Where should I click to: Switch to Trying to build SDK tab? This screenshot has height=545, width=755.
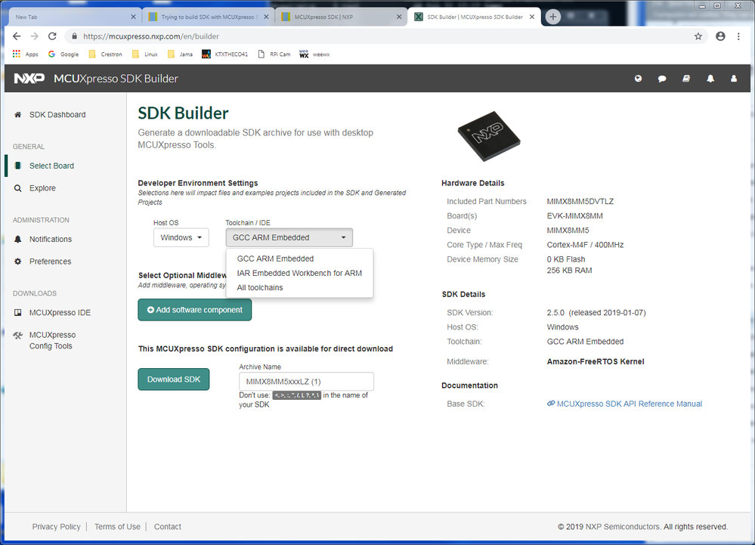pyautogui.click(x=209, y=17)
